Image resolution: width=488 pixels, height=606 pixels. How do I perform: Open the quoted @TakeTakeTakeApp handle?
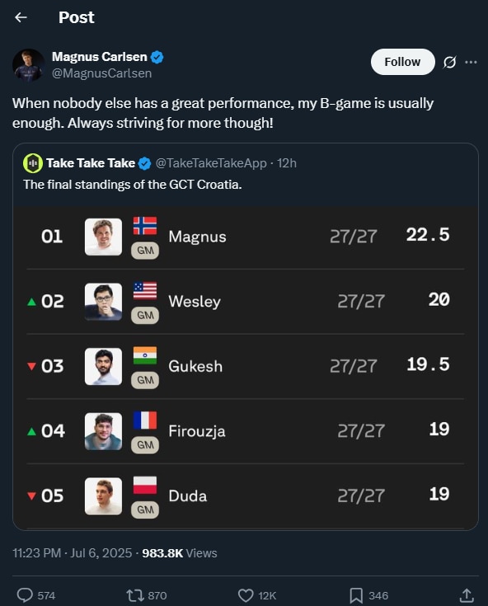click(211, 163)
